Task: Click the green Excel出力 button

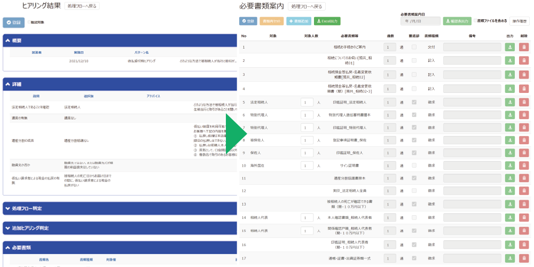Action: click(x=328, y=21)
